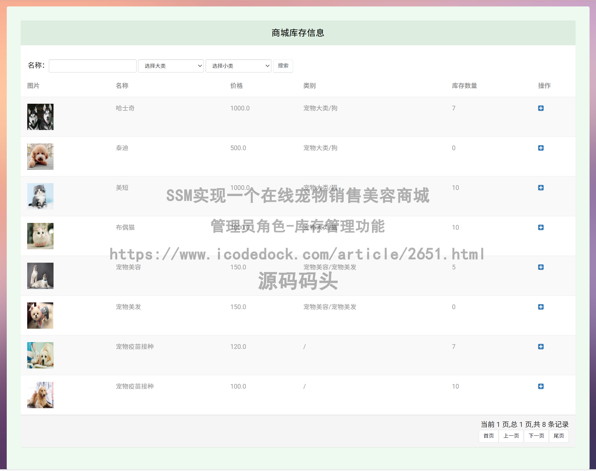This screenshot has height=471, width=596.
Task: Click the plus icon on the 100.0 宠物疫苗接种 row
Action: click(540, 386)
